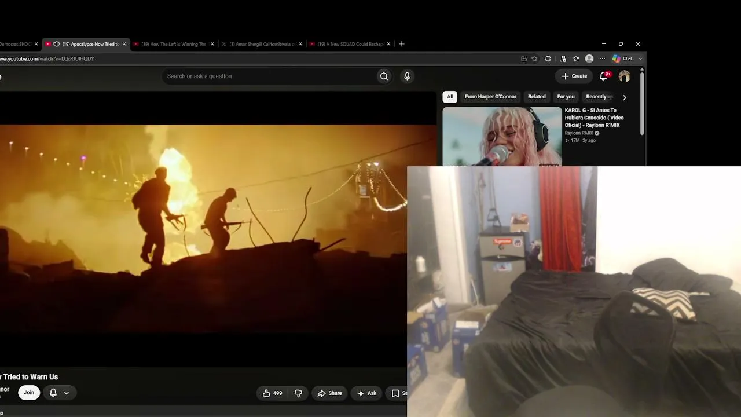Click the page vertical scrollbar thumb
Viewport: 741px width, 417px height.
(642, 103)
